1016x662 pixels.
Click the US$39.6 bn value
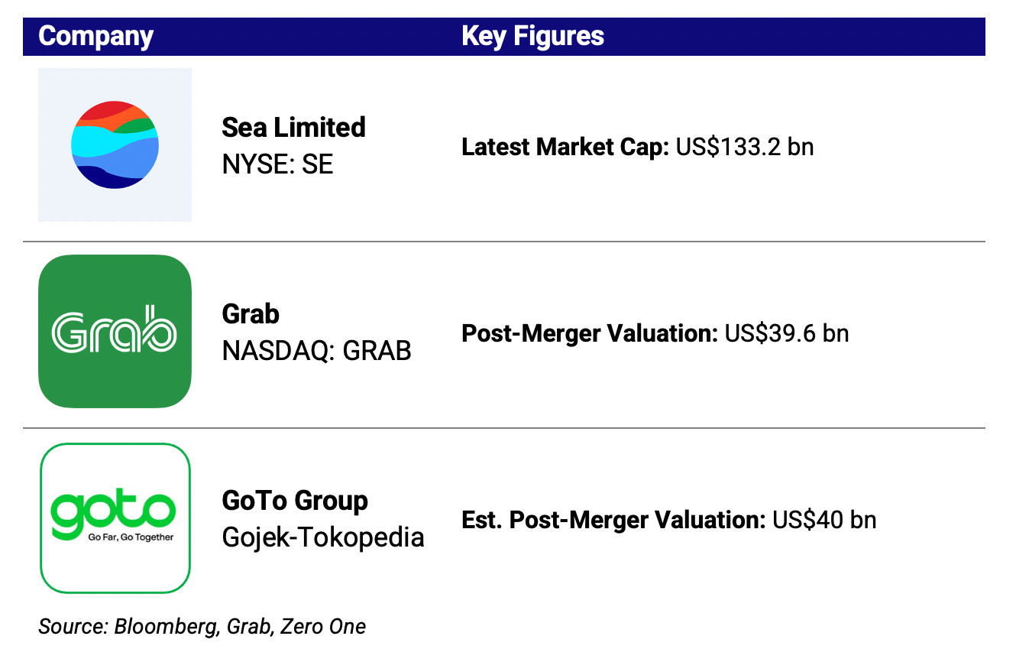click(x=787, y=333)
